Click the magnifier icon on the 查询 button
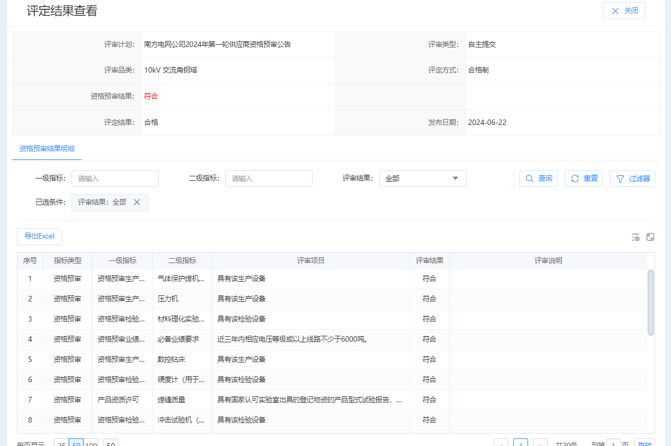The image size is (671, 446). tap(529, 179)
